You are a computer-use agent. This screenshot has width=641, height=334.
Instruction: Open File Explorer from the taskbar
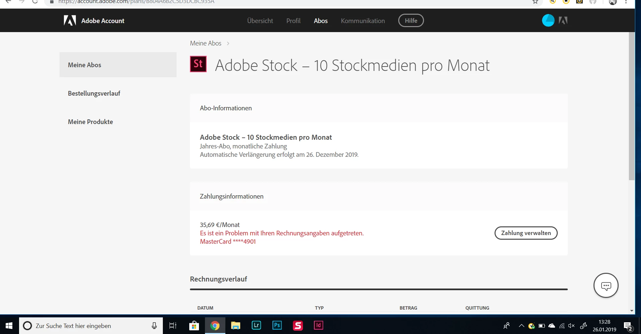(236, 325)
